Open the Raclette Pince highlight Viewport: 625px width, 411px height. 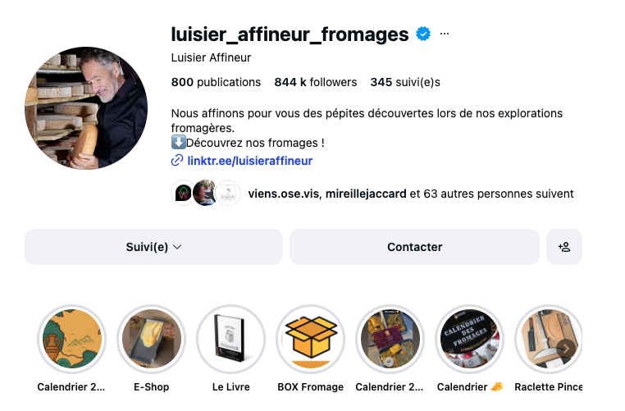tap(548, 339)
